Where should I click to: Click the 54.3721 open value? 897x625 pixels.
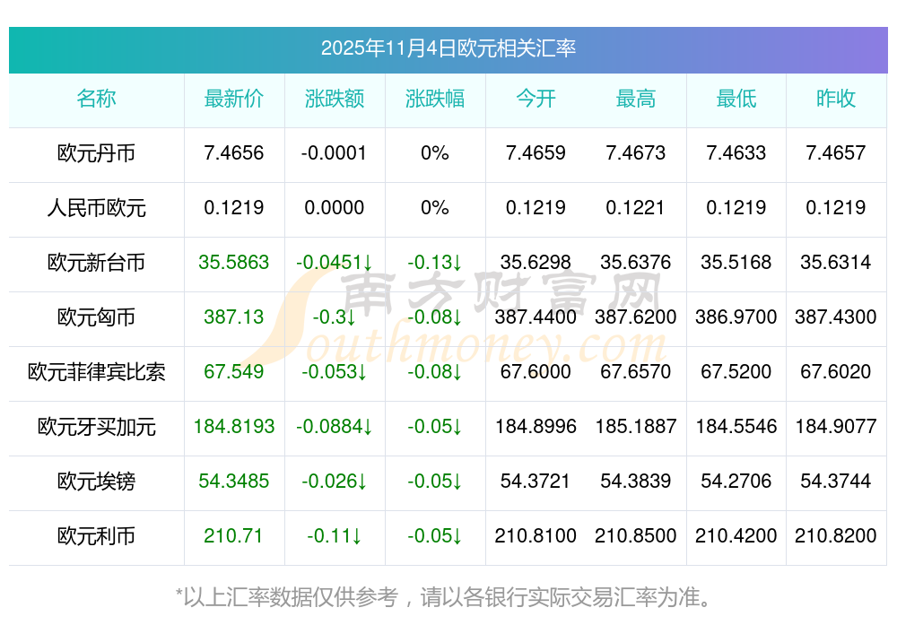click(536, 481)
